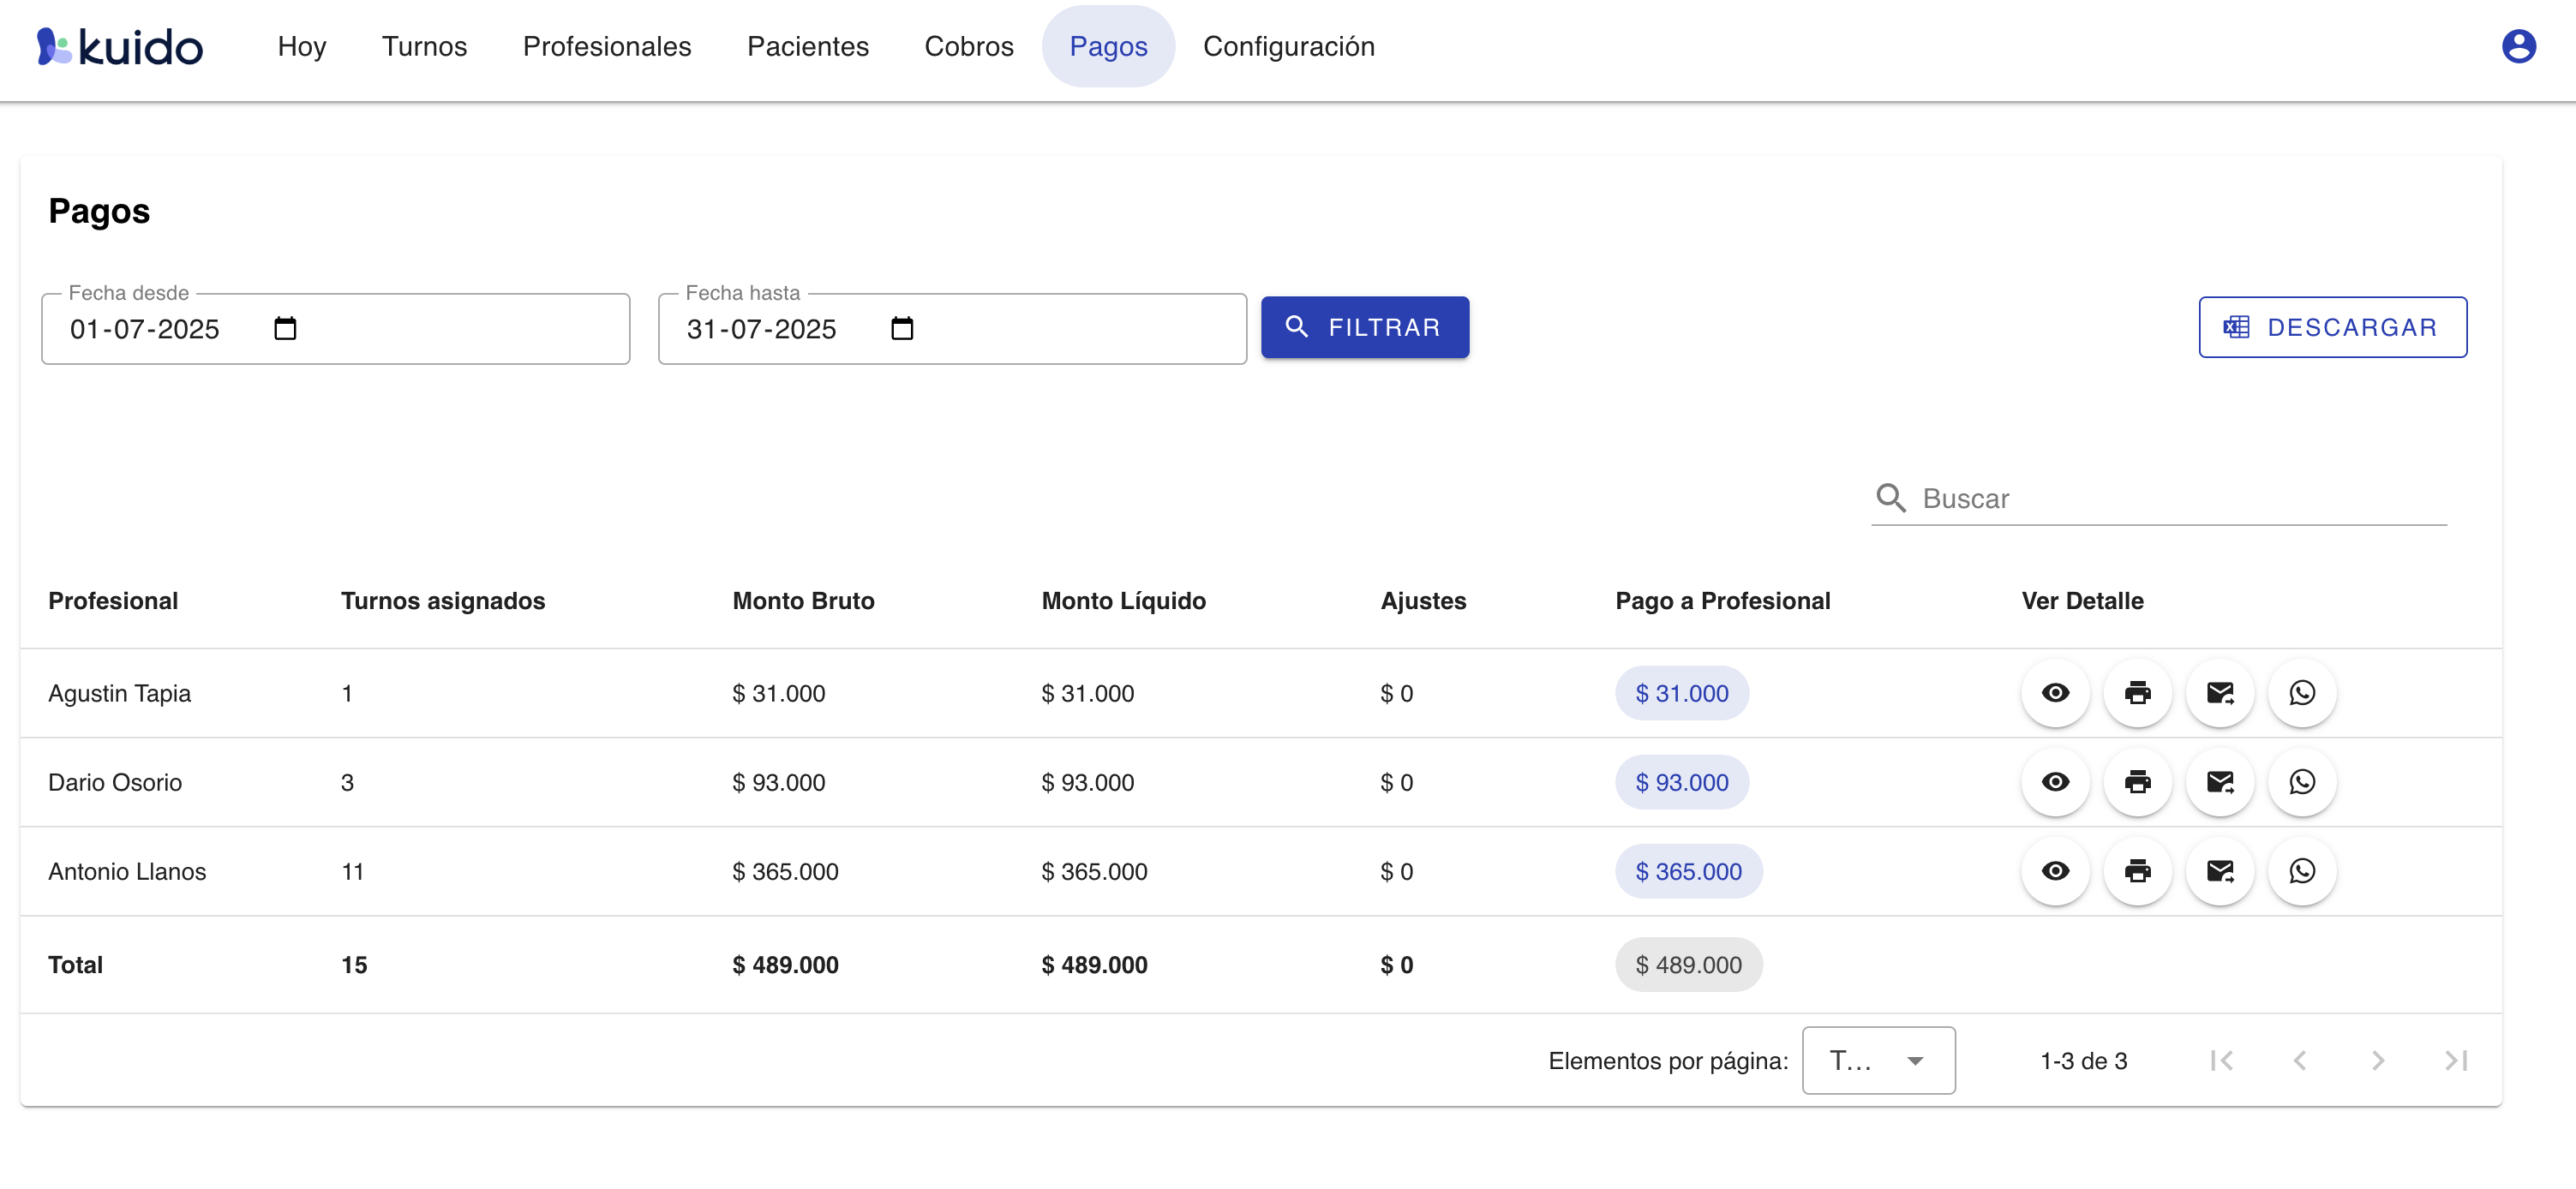
Task: Print payment for Dario Osorio
Action: click(x=2137, y=781)
